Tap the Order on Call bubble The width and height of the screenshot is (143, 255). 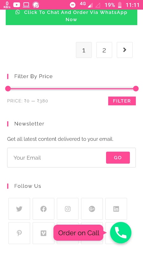point(78,233)
